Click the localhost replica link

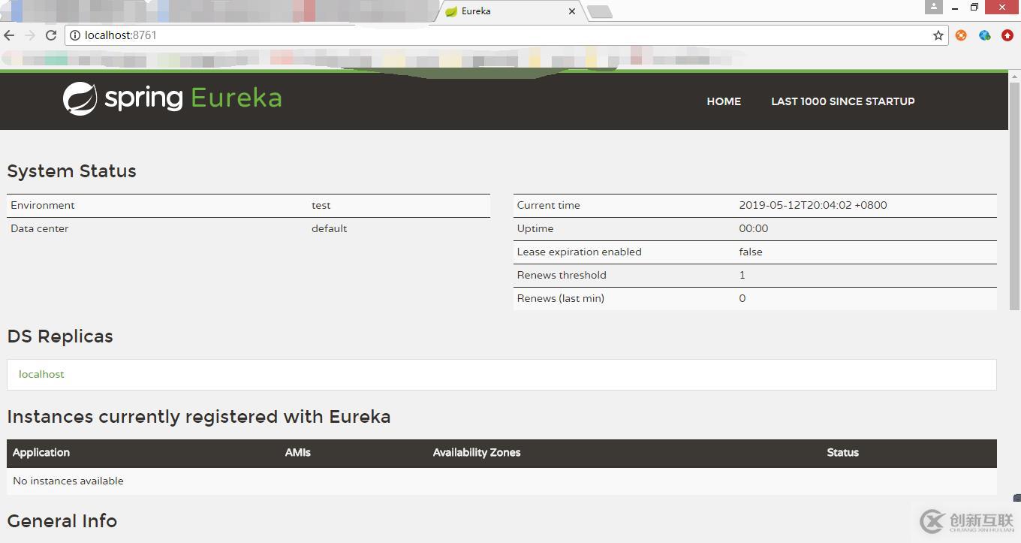[x=41, y=374]
